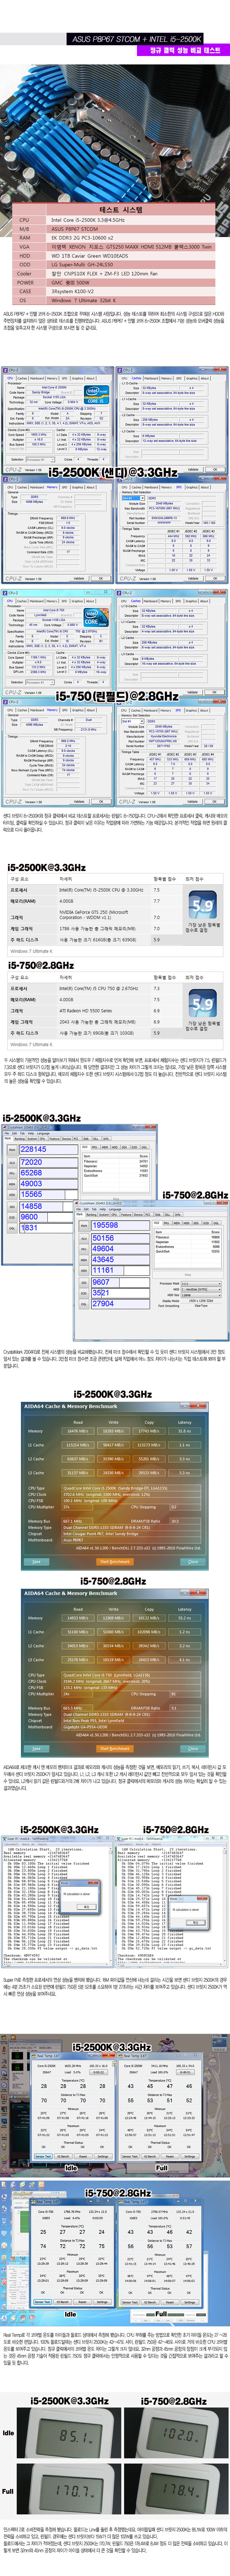Click the heading 'i5-750(린필드)@2.8GHz'
The image size is (230, 2576).
[117, 696]
